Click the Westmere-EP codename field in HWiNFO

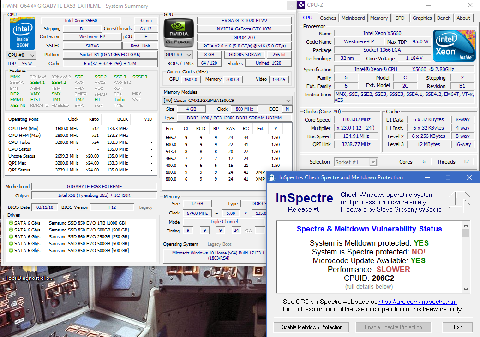[92, 37]
